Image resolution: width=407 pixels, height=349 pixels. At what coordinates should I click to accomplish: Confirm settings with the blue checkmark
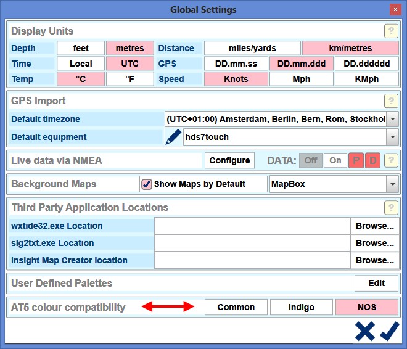pyautogui.click(x=390, y=331)
